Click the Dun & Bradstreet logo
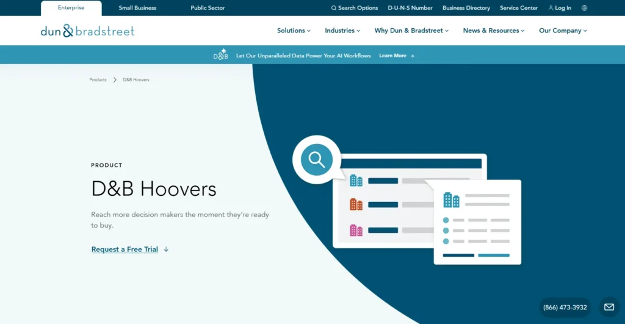This screenshot has width=625, height=324. pyautogui.click(x=88, y=31)
